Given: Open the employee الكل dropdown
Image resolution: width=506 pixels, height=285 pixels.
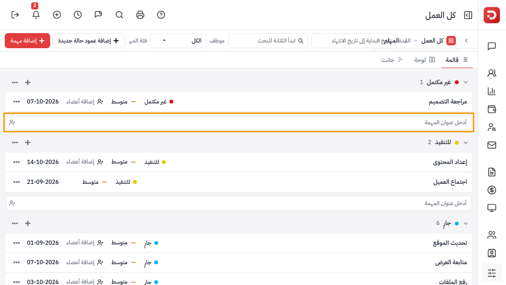Looking at the screenshot, I should [x=178, y=41].
